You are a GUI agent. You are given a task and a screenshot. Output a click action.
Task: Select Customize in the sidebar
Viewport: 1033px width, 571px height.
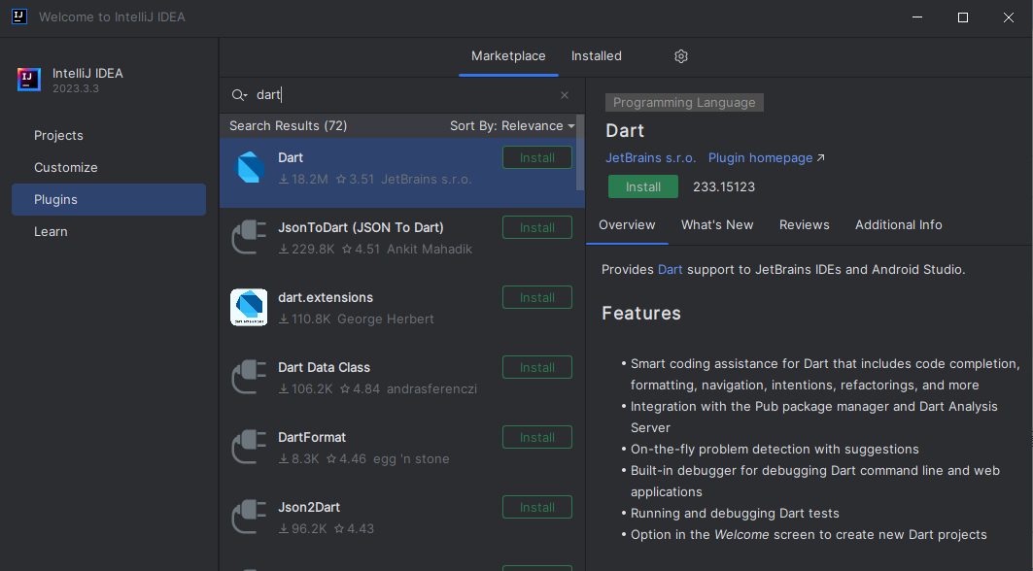coord(109,168)
